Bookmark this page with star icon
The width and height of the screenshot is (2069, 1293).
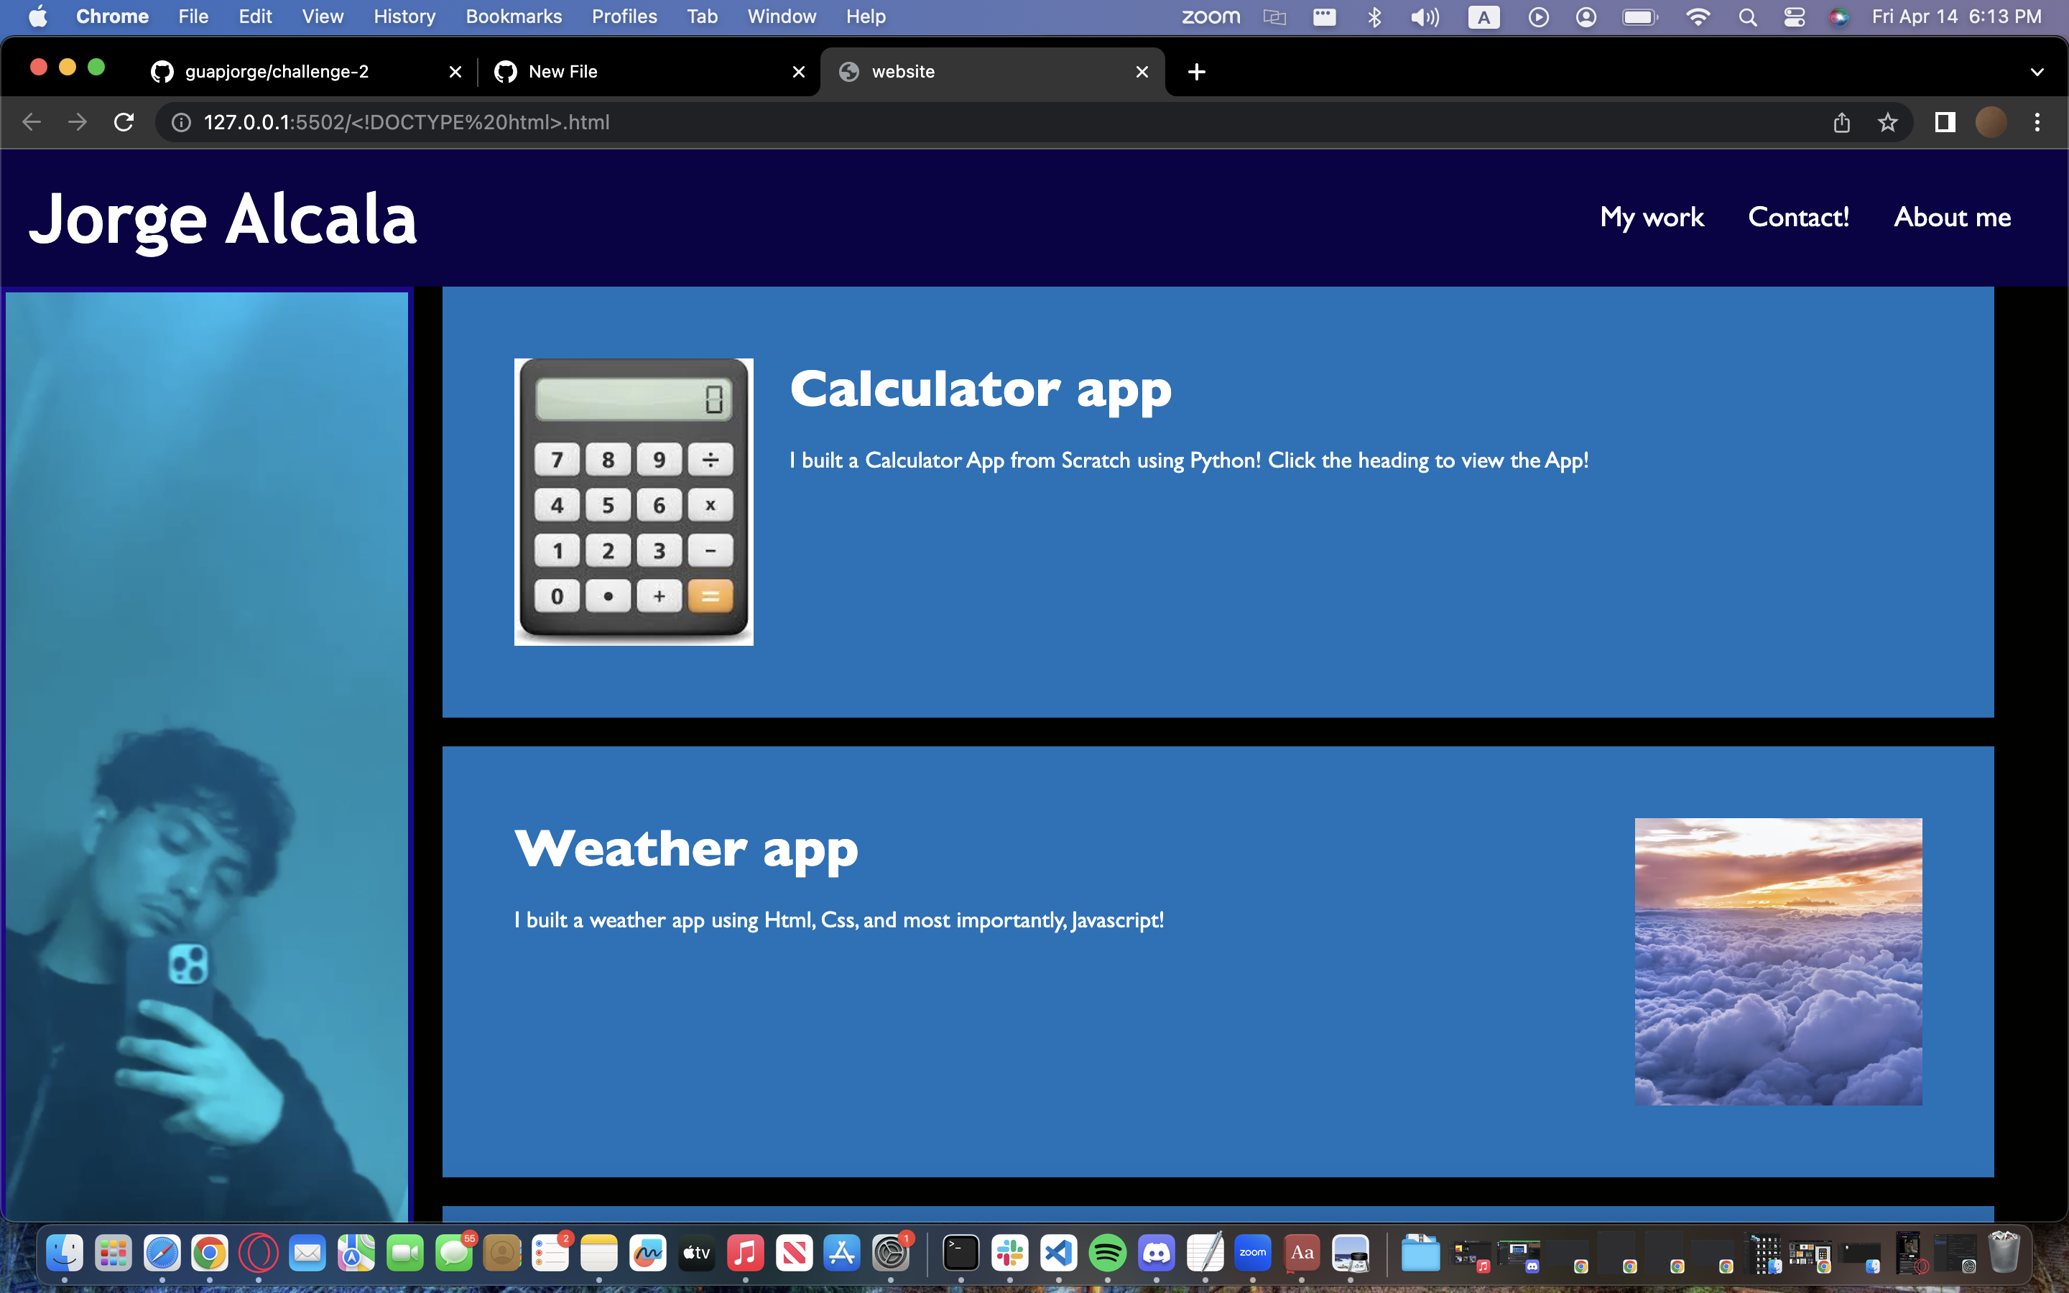pos(1888,122)
